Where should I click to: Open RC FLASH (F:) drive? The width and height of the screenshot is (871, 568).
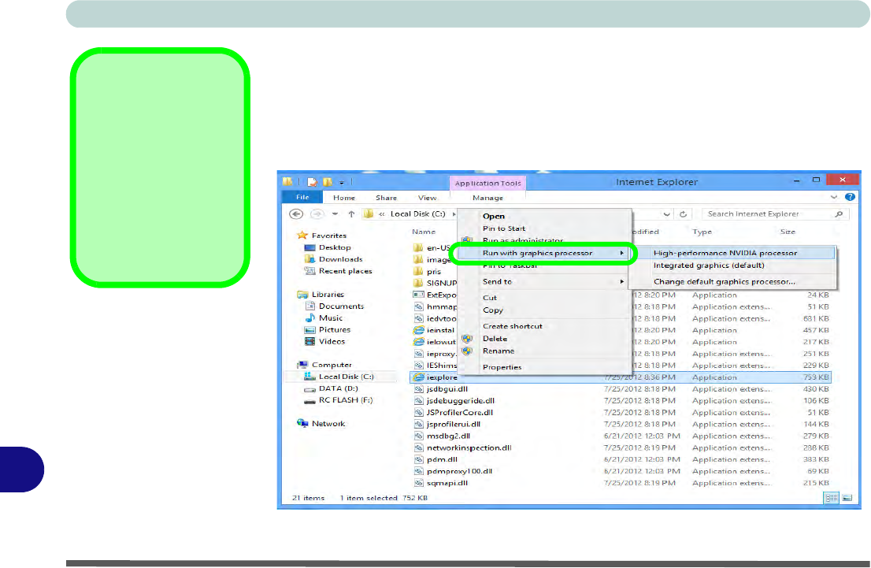pyautogui.click(x=346, y=400)
